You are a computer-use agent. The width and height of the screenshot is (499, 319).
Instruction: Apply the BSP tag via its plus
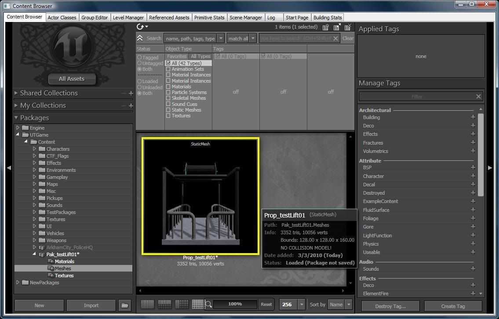473,167
